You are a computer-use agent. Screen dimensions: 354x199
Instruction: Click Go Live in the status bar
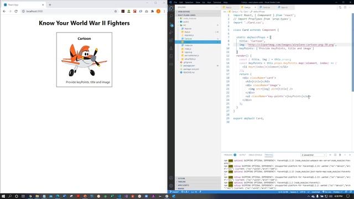[x=326, y=192]
